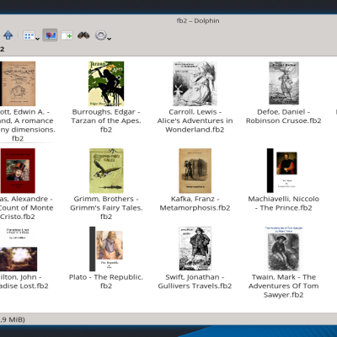The width and height of the screenshot is (337, 337).
Task: Open the view mode icons button
Action: click(x=29, y=35)
